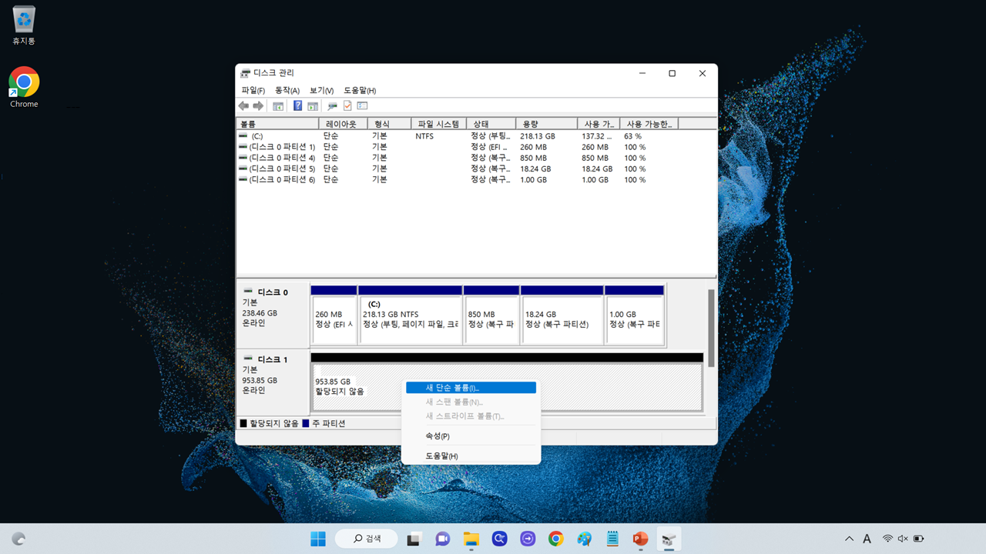
Task: Click the Forward navigation arrow in the toolbar
Action: coord(258,105)
